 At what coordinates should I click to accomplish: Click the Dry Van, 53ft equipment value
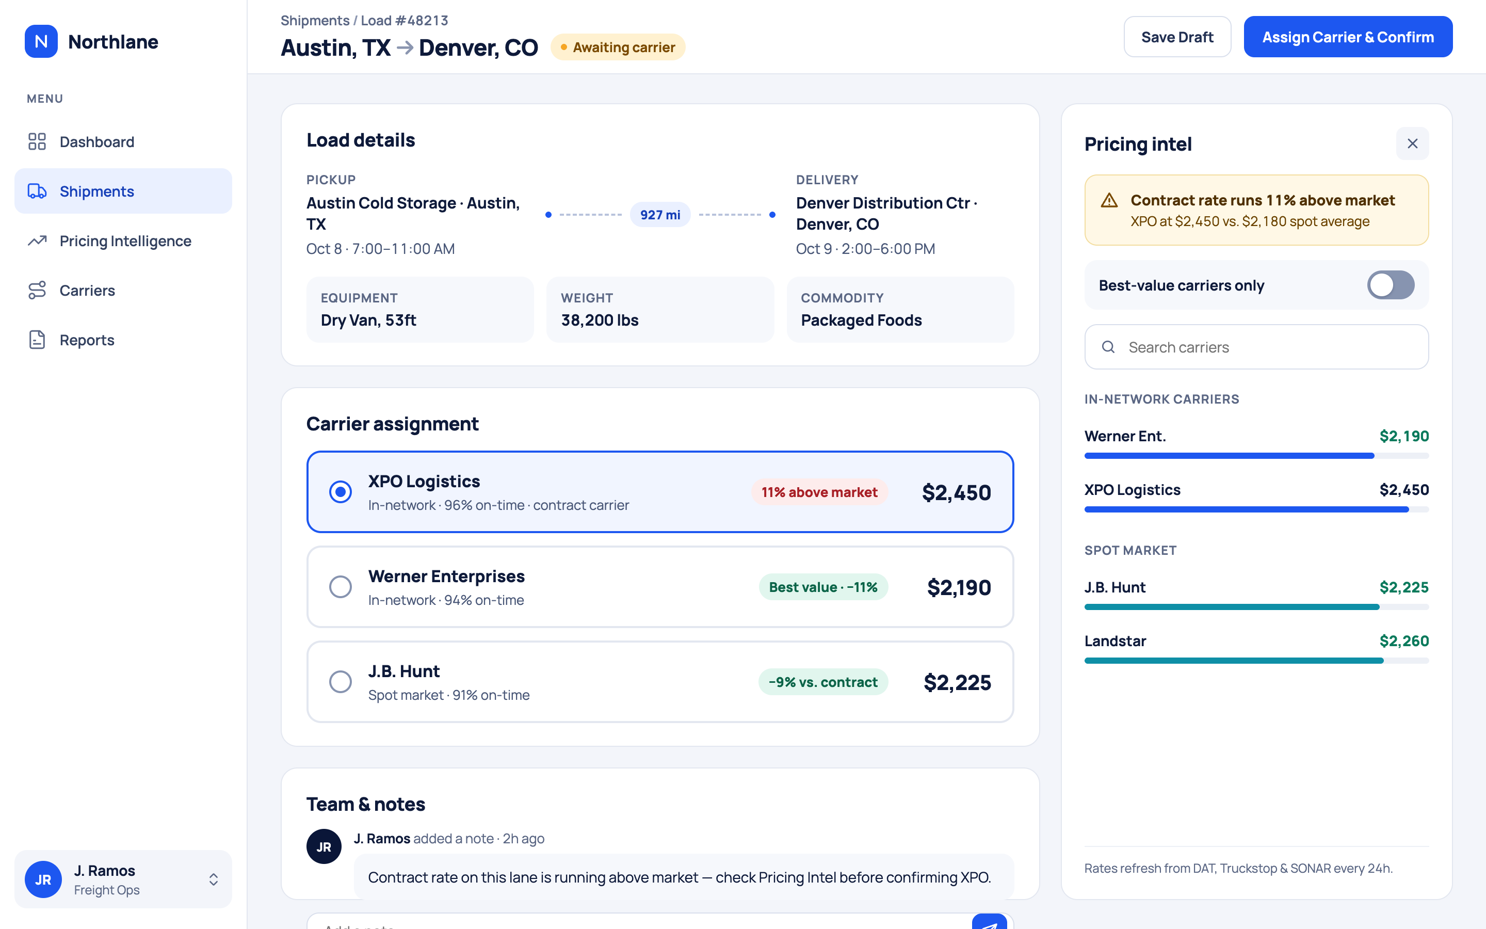tap(368, 320)
